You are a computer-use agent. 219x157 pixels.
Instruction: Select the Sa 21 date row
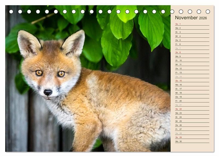pyautogui.click(x=192, y=105)
